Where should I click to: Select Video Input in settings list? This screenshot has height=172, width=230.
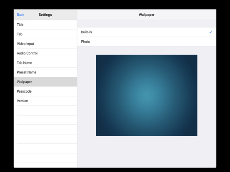[45, 44]
